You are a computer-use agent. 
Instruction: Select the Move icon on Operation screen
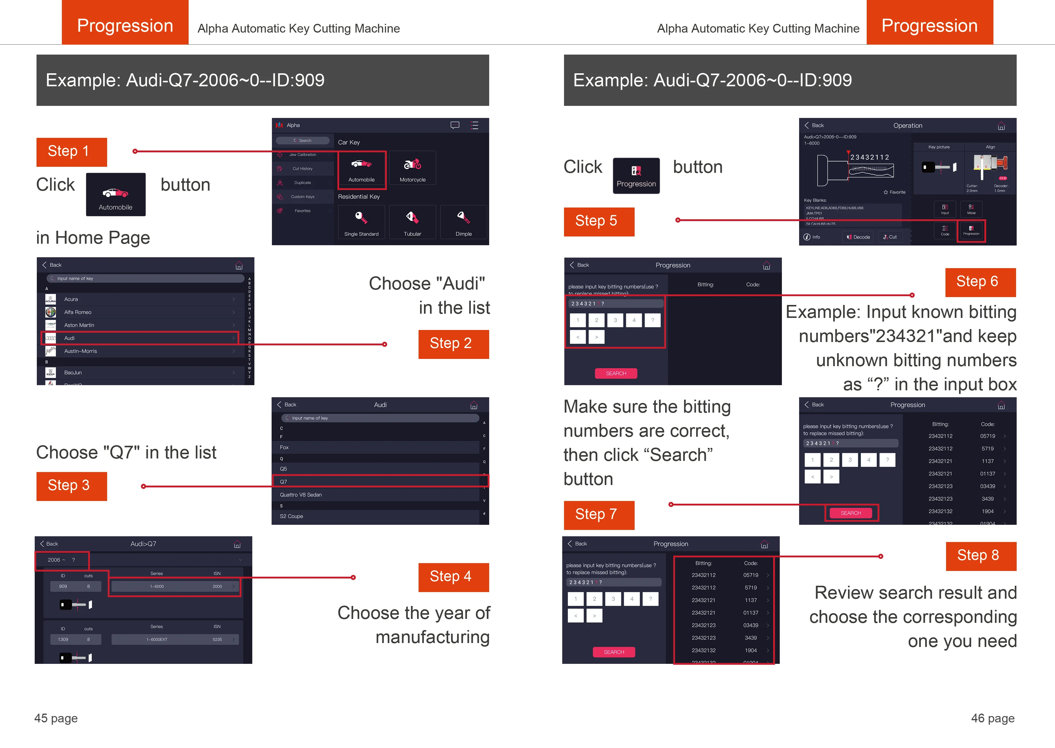pos(971,209)
